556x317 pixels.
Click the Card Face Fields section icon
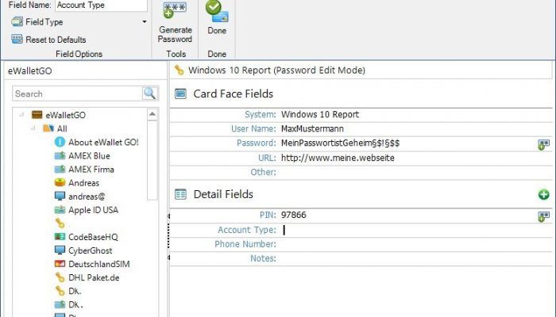tap(180, 94)
